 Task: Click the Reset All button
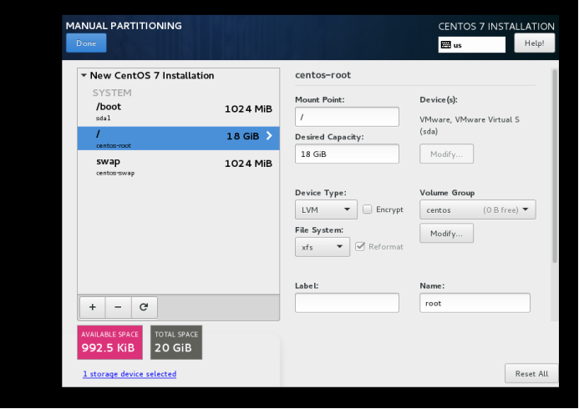(531, 374)
